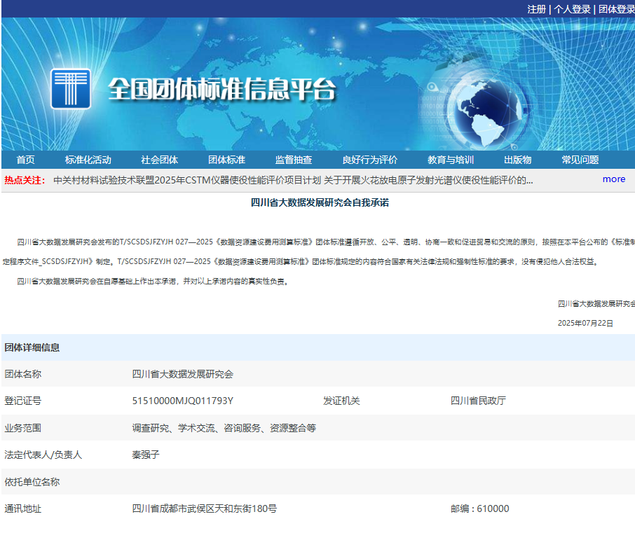Go to 首页 in navigation bar
Image resolution: width=635 pixels, height=533 pixels.
click(x=25, y=160)
